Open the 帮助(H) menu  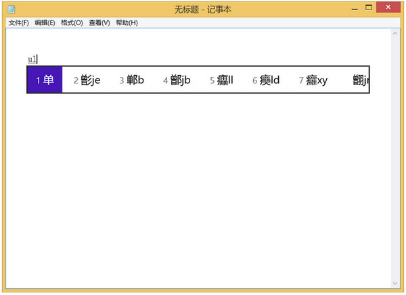pos(127,22)
